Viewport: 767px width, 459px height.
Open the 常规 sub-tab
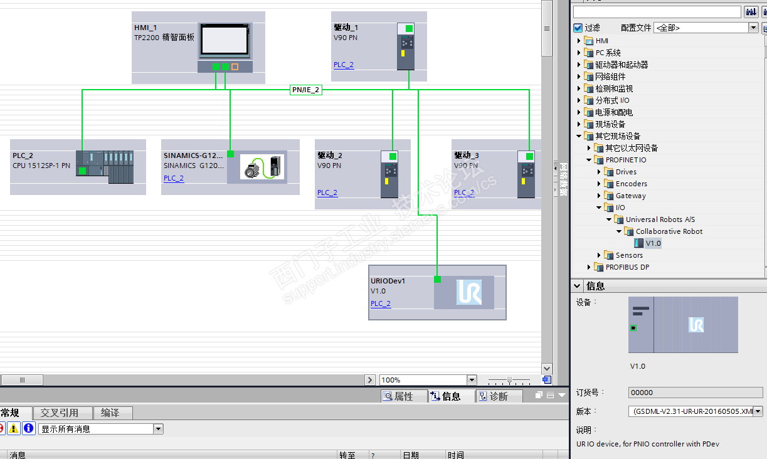15,413
